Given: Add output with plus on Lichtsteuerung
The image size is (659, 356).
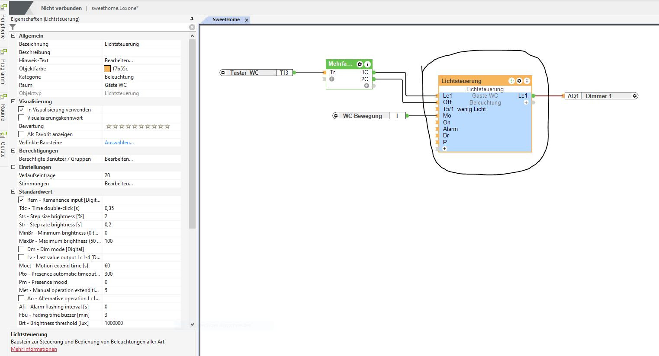Looking at the screenshot, I should (526, 102).
